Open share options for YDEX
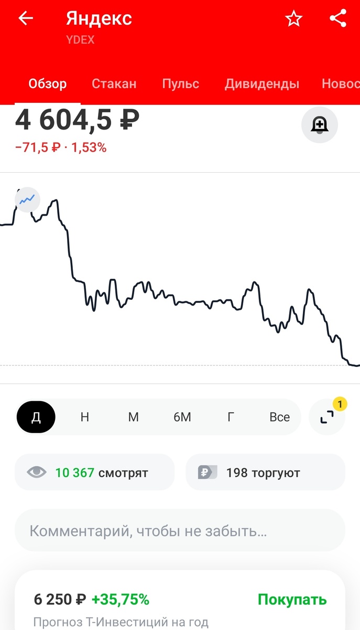Image resolution: width=360 pixels, height=630 pixels. click(x=337, y=18)
